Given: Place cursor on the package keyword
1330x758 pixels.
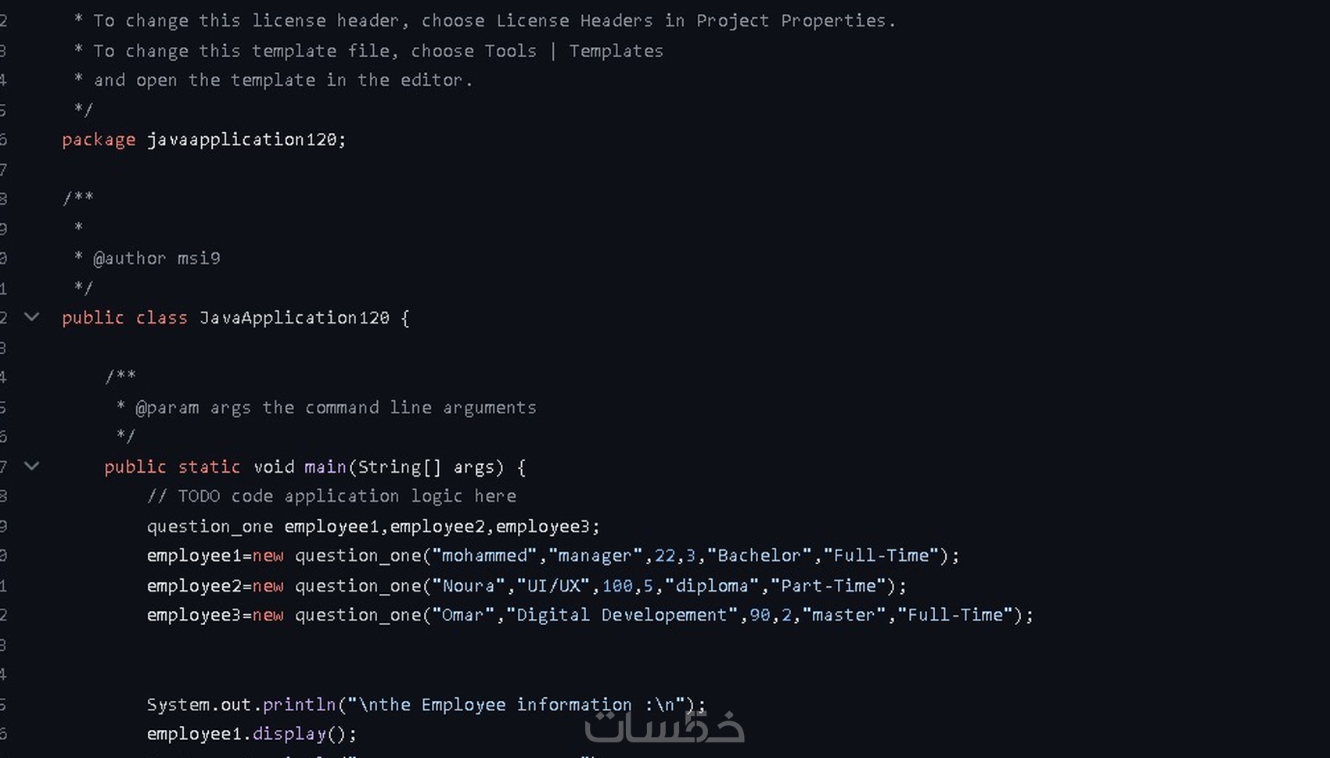Looking at the screenshot, I should (99, 140).
